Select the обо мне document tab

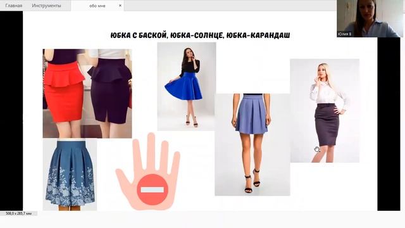click(97, 6)
